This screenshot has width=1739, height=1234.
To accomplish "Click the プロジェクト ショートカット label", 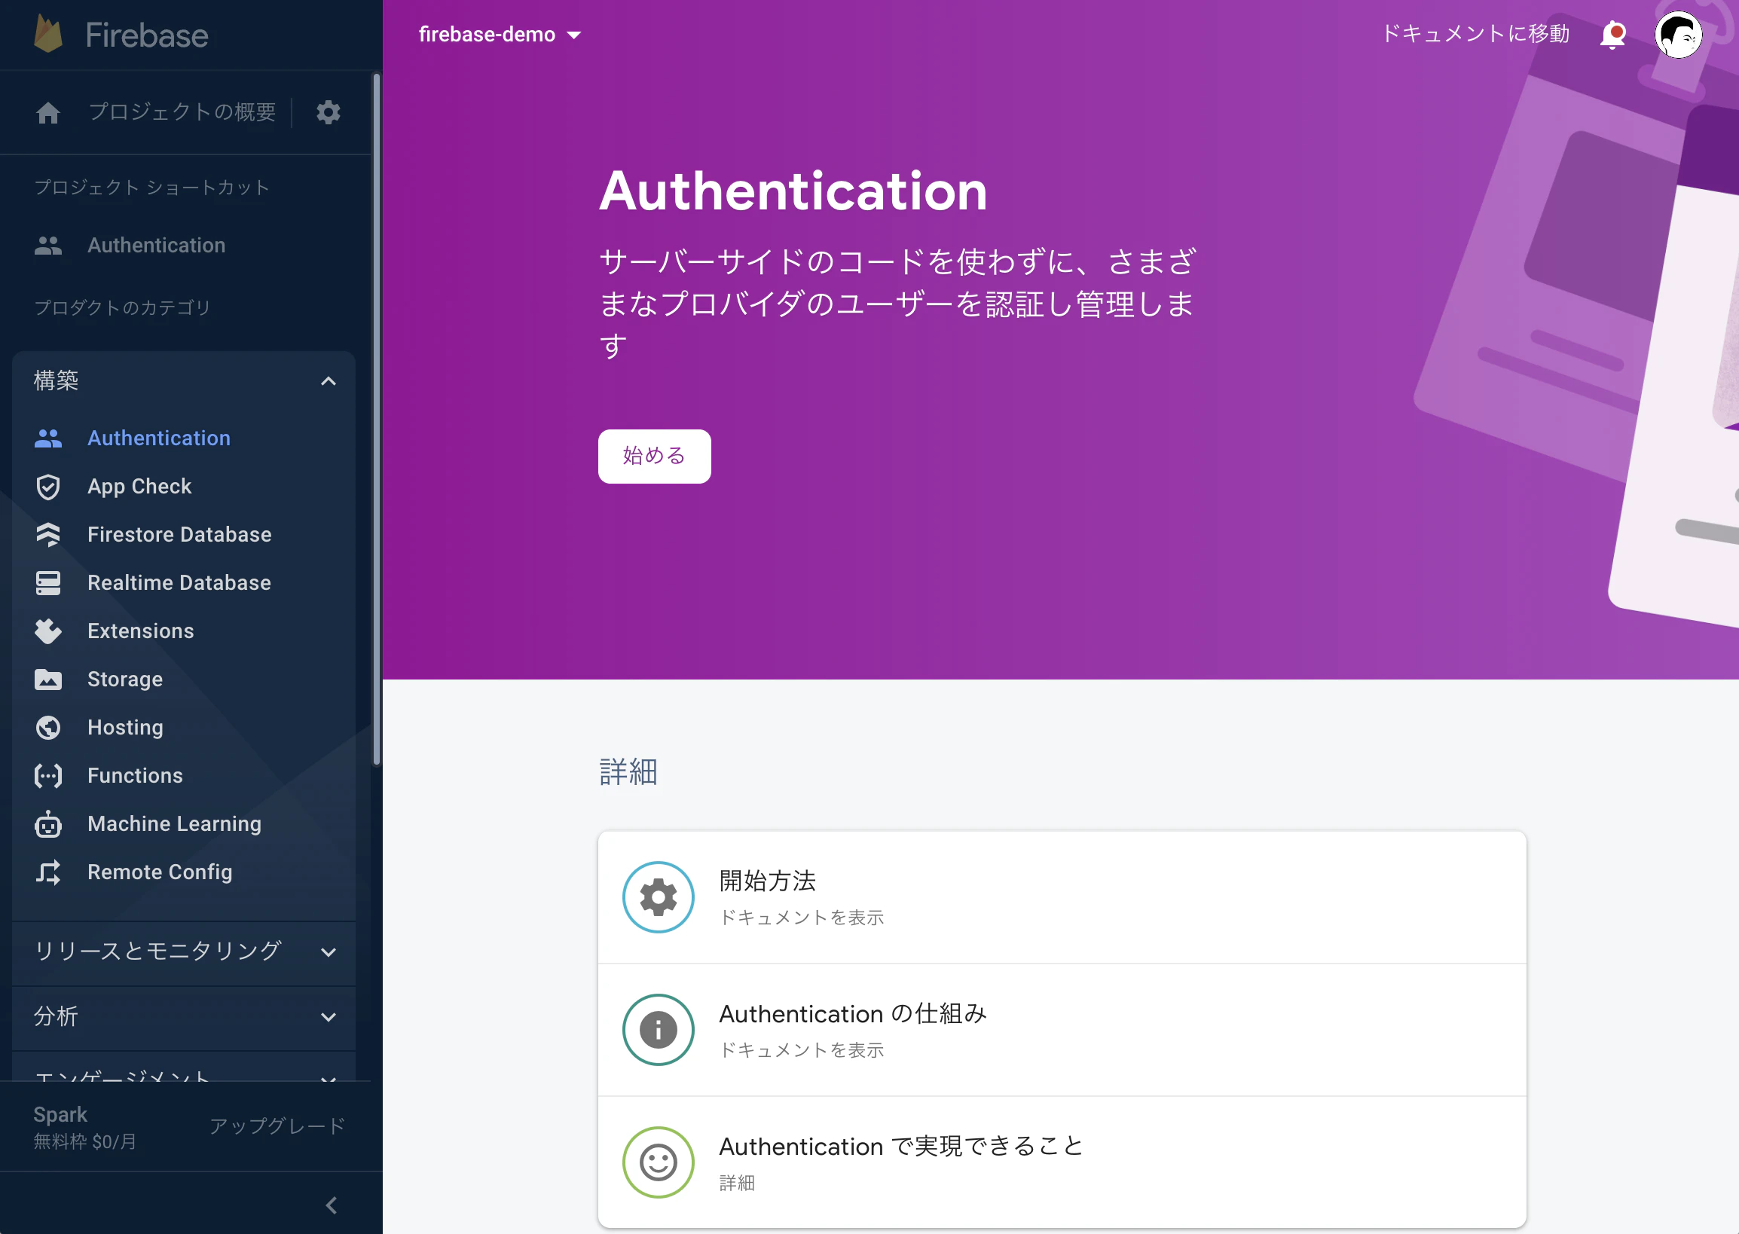I will click(x=152, y=188).
